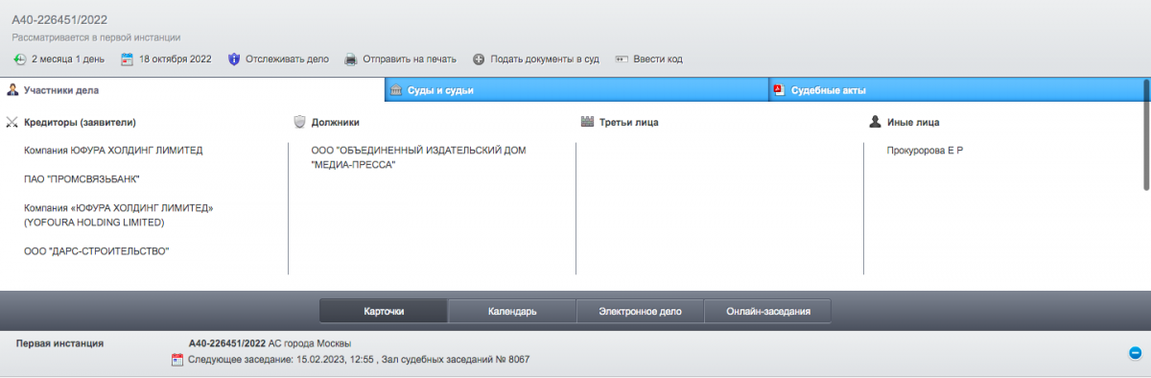This screenshot has height=378, width=1151.
Task: Click status text Рассматривается в первой инстанции
Action: point(96,38)
